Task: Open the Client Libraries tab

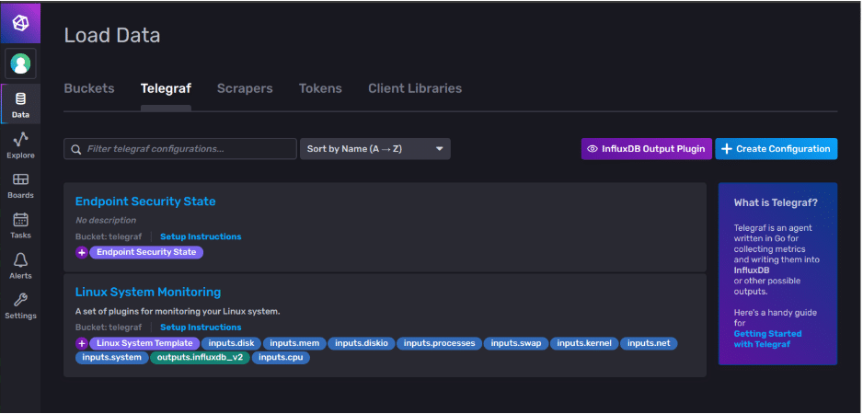Action: coord(415,88)
